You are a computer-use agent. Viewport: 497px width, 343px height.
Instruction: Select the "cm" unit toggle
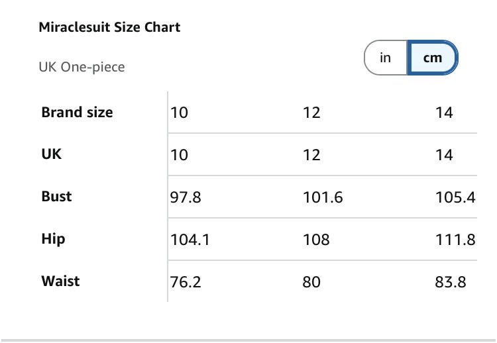pos(433,58)
